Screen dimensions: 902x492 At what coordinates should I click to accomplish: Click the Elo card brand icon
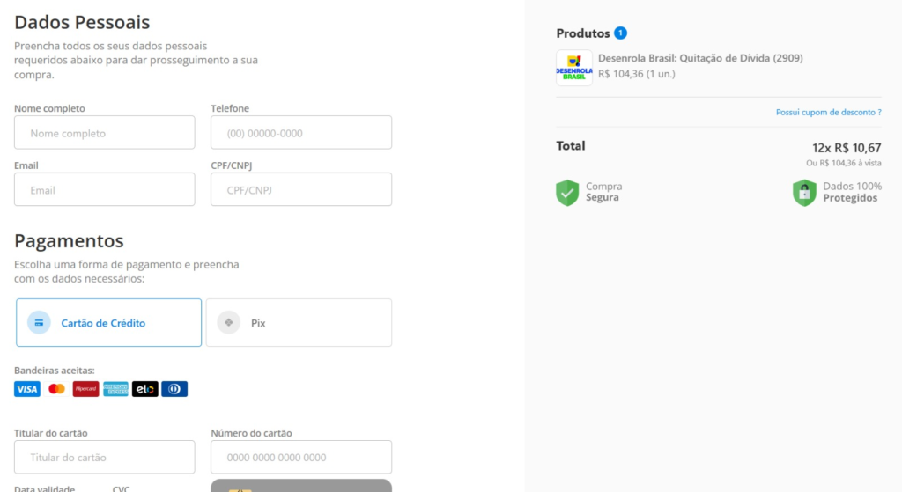145,389
